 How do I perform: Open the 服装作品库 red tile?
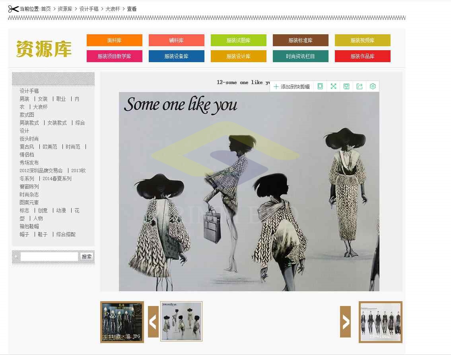[x=362, y=56]
